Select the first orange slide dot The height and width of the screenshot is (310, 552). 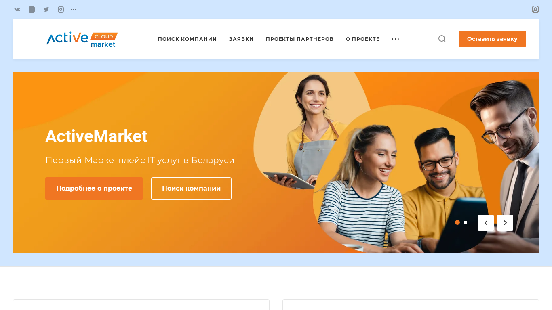[457, 222]
